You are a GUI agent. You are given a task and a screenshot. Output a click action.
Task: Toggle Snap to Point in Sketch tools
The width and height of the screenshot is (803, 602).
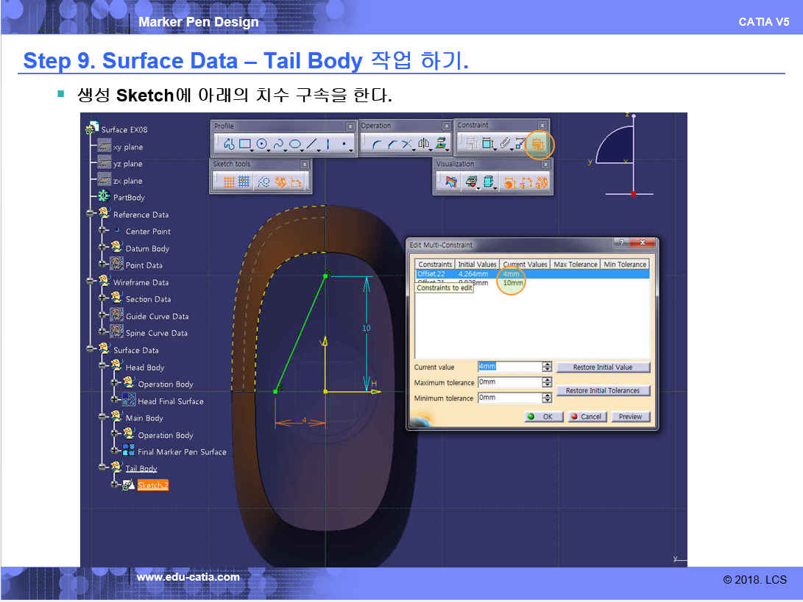pos(244,183)
